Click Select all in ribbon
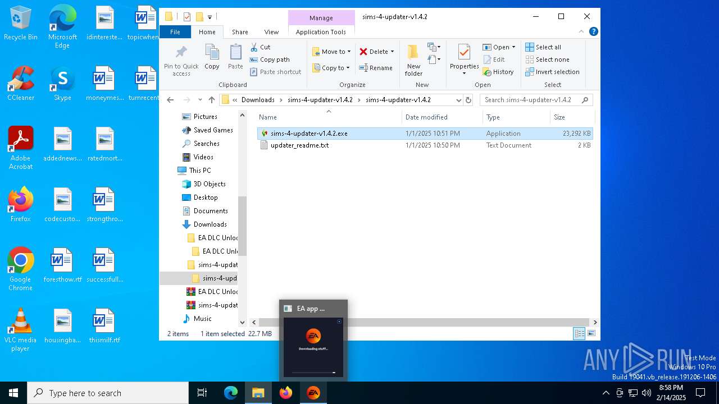The image size is (719, 404). pyautogui.click(x=543, y=47)
